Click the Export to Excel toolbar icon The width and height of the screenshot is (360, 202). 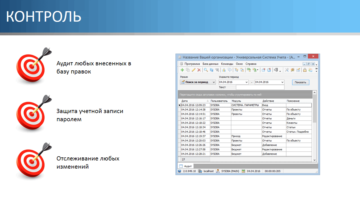249,70
